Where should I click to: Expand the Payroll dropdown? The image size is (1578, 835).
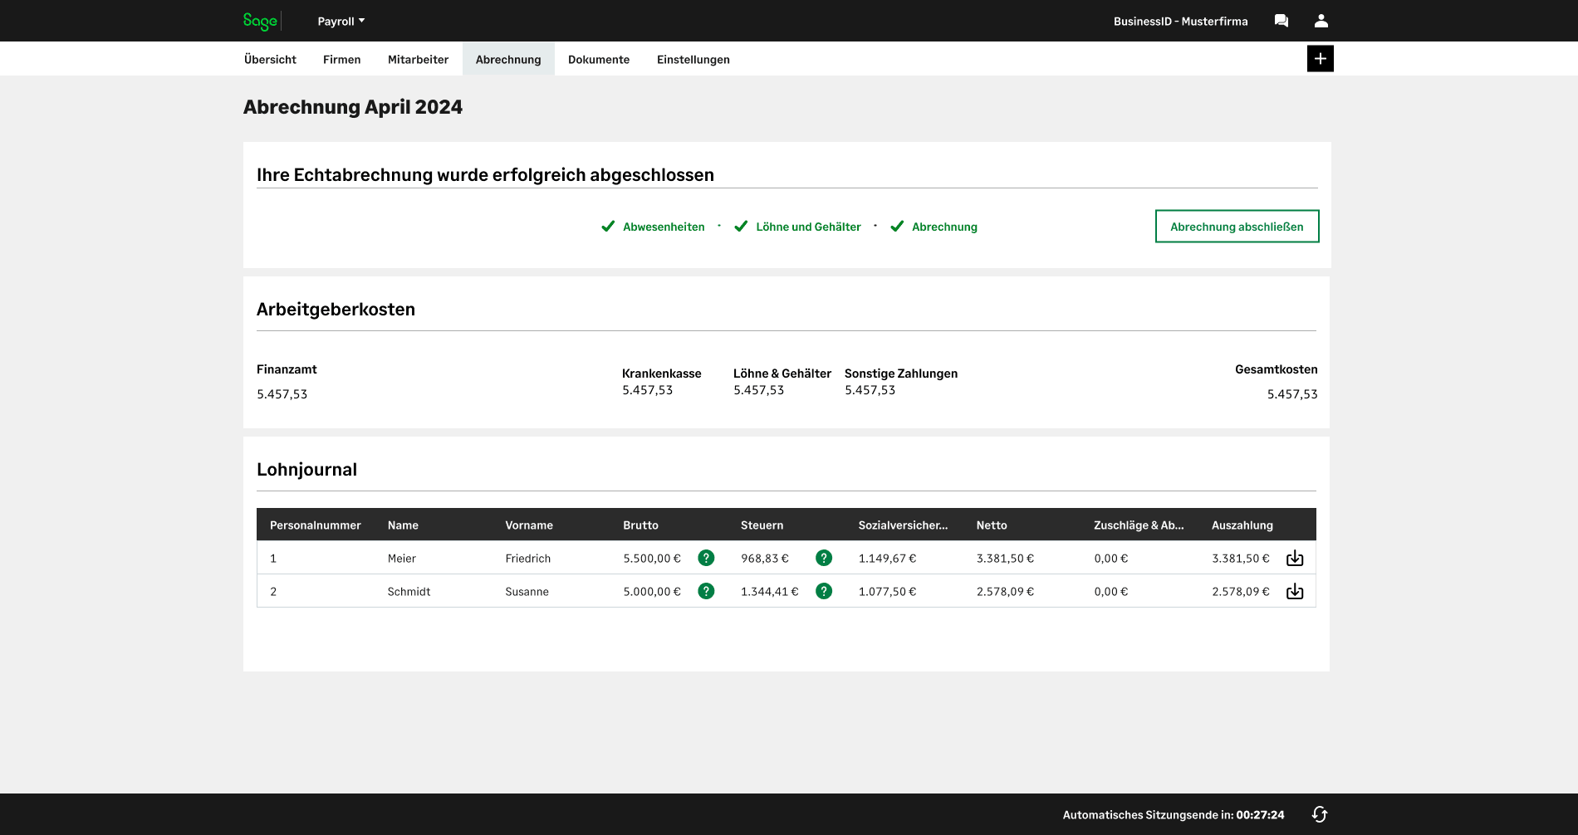click(341, 22)
